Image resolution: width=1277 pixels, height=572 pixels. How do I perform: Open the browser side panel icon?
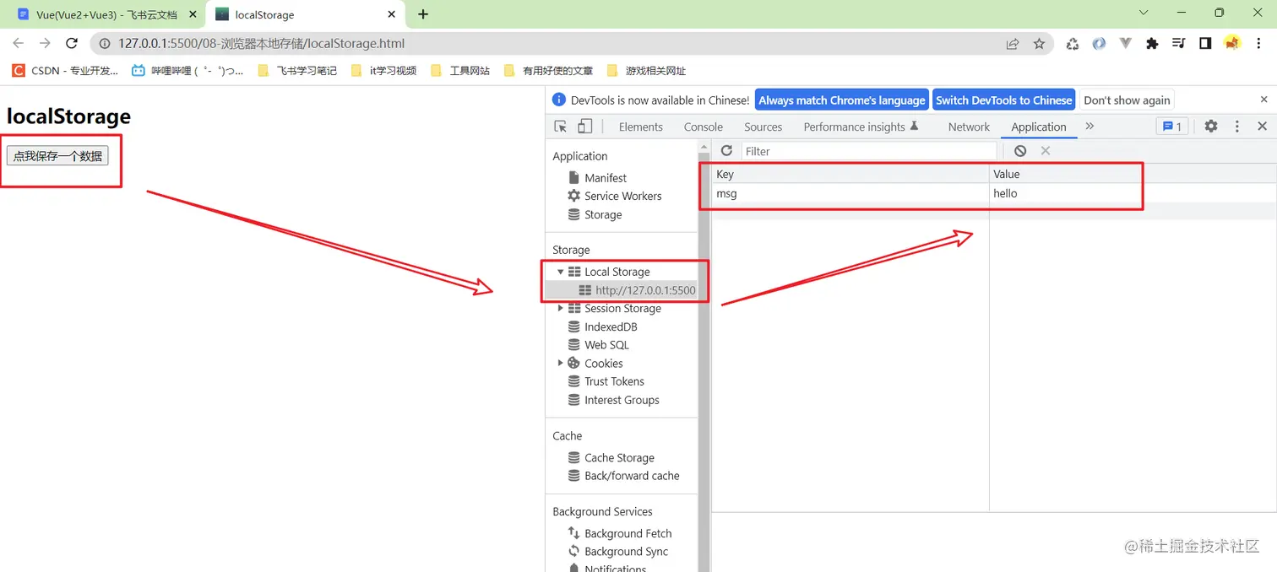tap(1205, 44)
